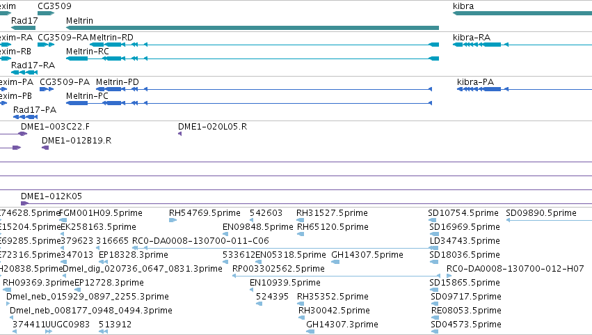Click the 542603 feature label
The width and height of the screenshot is (592, 335).
click(266, 213)
